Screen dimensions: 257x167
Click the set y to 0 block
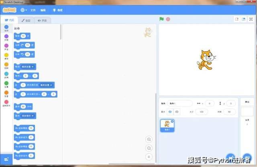coord(24,155)
